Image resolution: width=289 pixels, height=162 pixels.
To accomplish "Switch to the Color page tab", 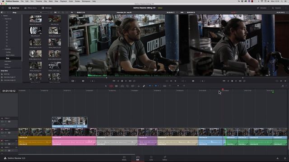I will 151,158.
